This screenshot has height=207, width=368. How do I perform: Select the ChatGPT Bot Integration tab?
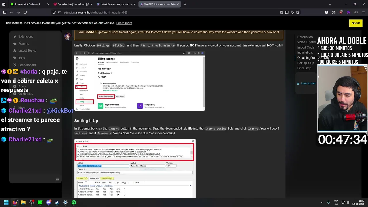pos(160,4)
